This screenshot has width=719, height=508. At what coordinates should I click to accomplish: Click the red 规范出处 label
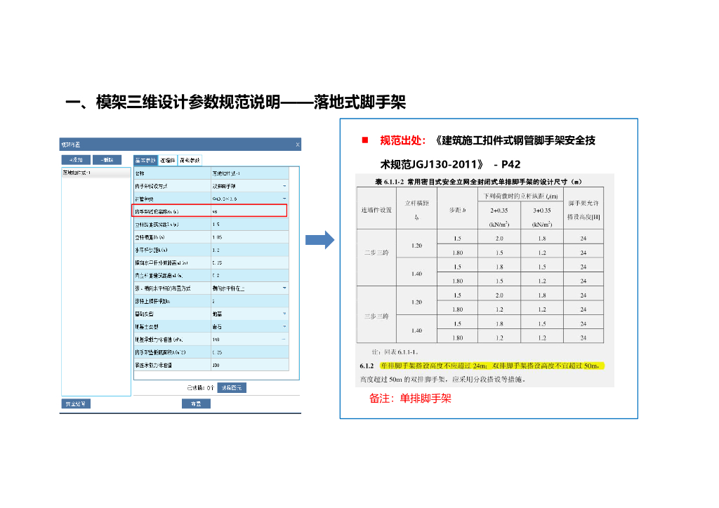(x=402, y=140)
